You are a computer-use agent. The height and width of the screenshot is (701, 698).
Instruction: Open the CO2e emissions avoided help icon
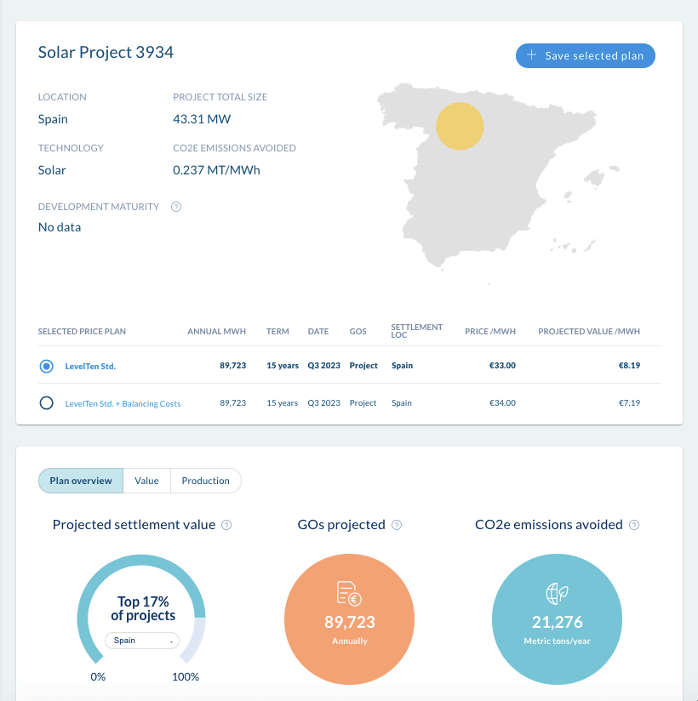pos(633,525)
